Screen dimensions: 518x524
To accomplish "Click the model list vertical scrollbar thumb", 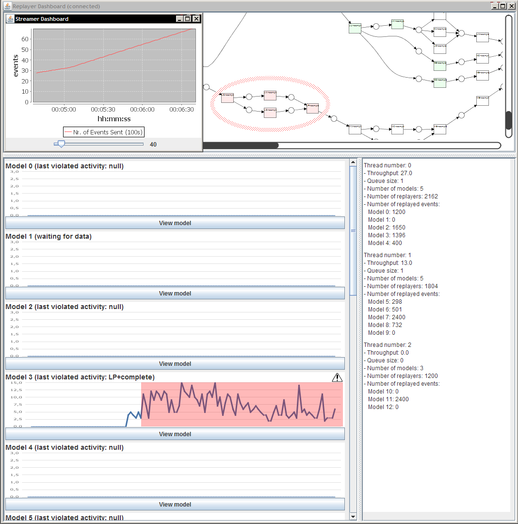I will pos(353,230).
